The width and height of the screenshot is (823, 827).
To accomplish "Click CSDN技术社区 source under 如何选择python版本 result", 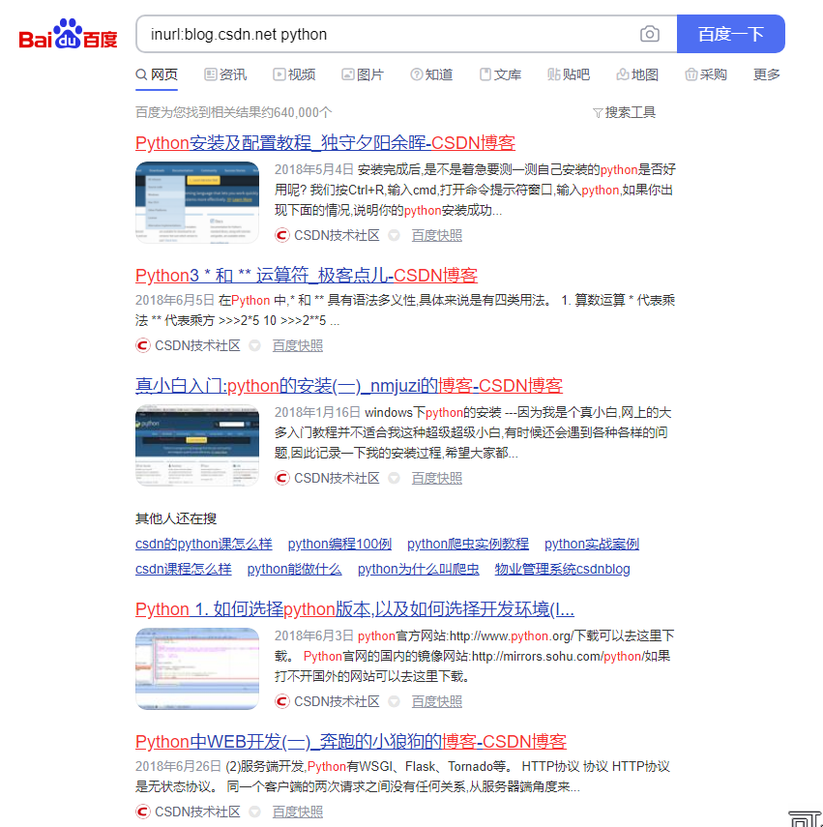I will (x=337, y=701).
